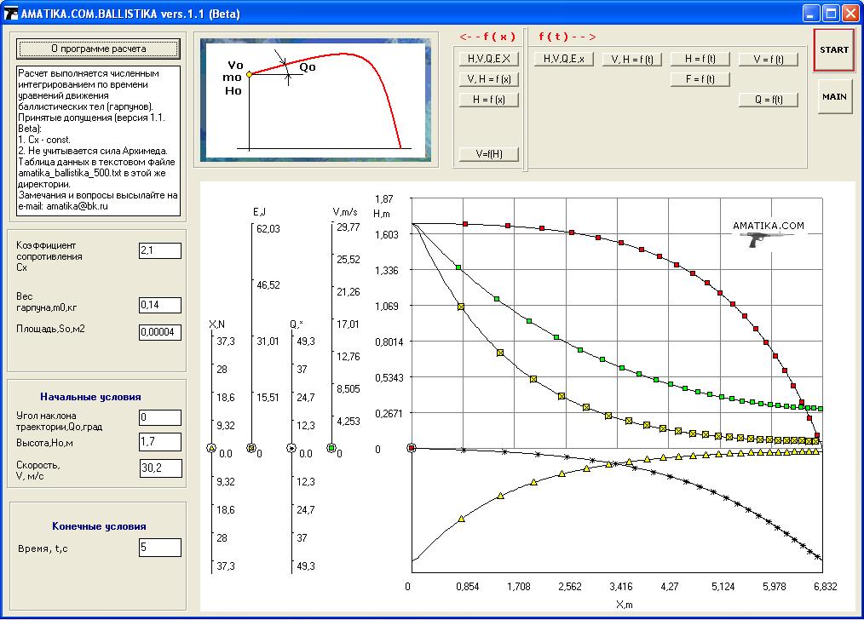The width and height of the screenshot is (864, 620).
Task: Click the drag coefficient Cx input field
Action: 160,250
